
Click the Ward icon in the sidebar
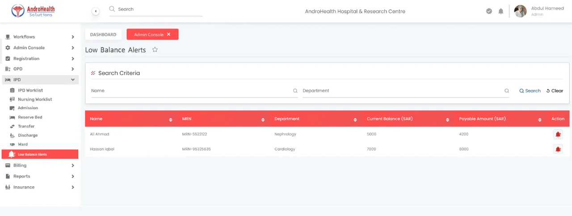(x=13, y=144)
